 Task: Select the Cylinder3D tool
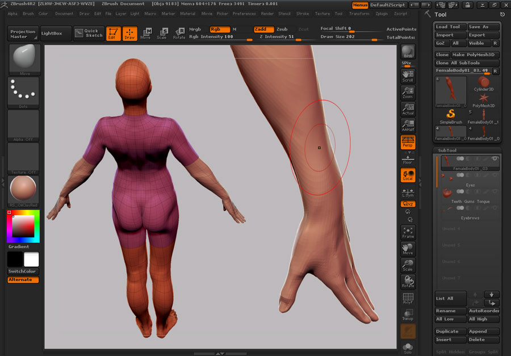(484, 83)
